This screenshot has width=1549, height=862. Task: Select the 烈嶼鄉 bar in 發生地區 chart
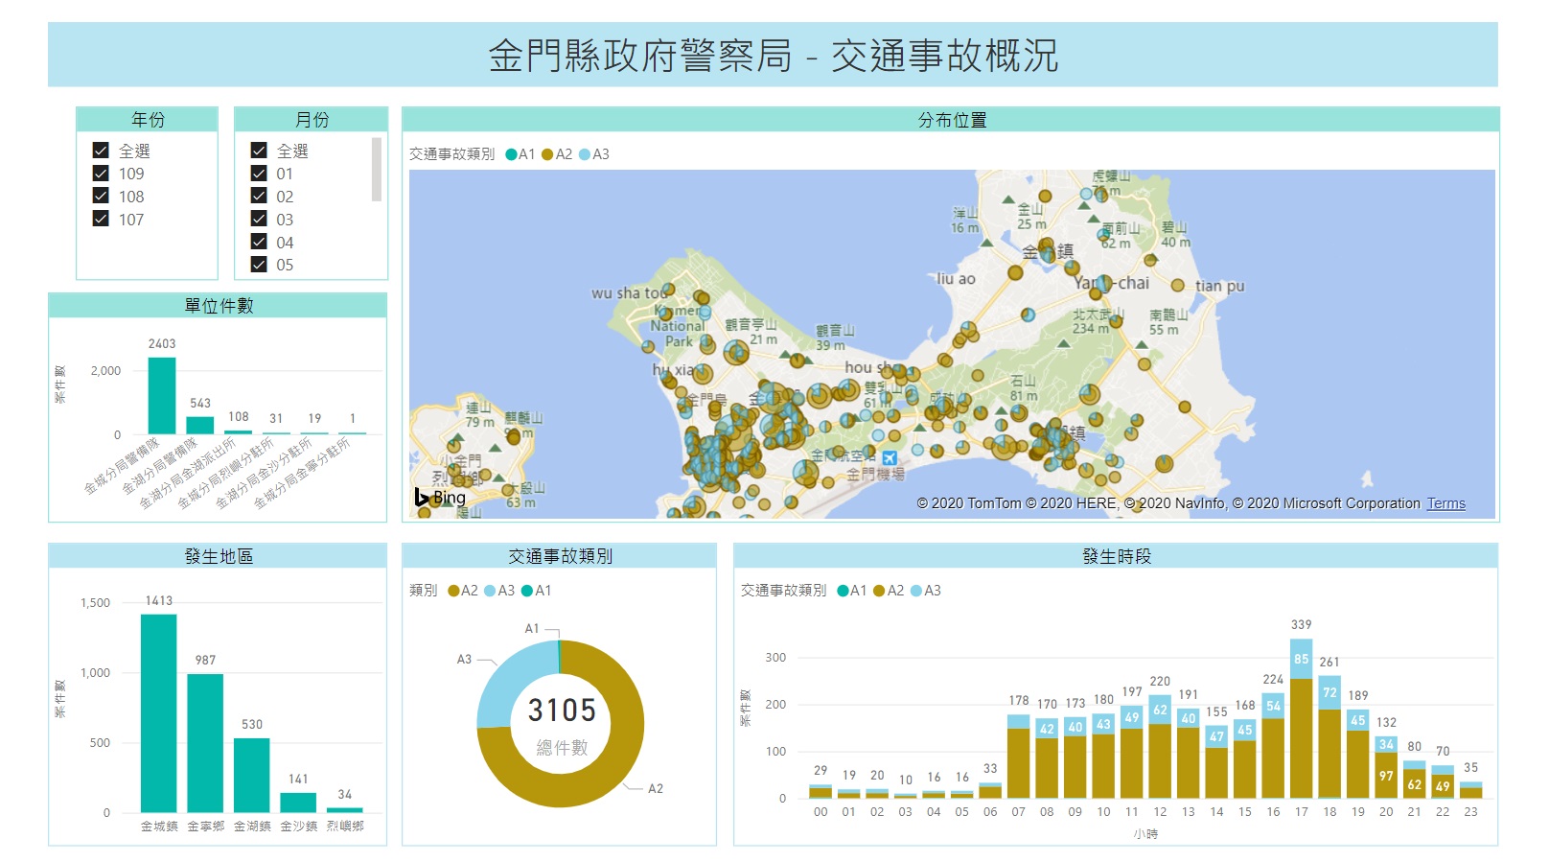click(x=345, y=810)
